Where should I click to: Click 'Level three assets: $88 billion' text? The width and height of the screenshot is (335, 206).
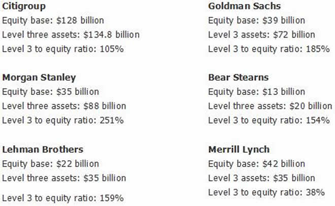point(64,107)
